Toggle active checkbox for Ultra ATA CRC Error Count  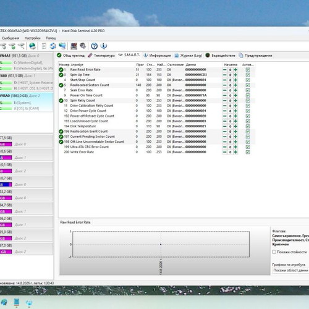(248, 147)
